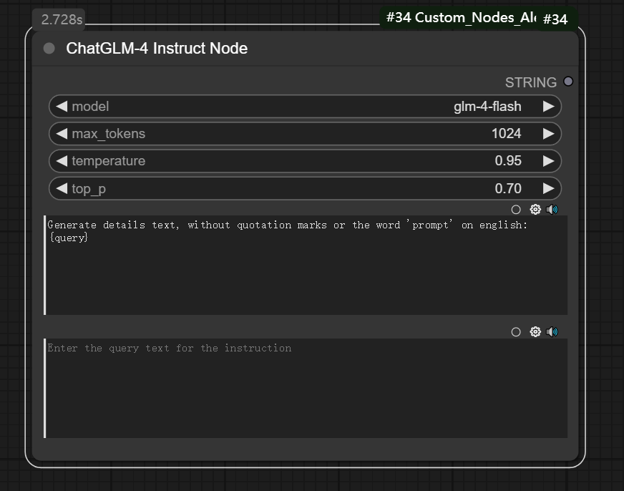Decrease max_tokens with the left arrow
Screen dimensions: 624x491
click(62, 134)
